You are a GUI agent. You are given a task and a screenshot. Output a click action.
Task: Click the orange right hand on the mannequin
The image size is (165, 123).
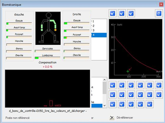(55, 30)
